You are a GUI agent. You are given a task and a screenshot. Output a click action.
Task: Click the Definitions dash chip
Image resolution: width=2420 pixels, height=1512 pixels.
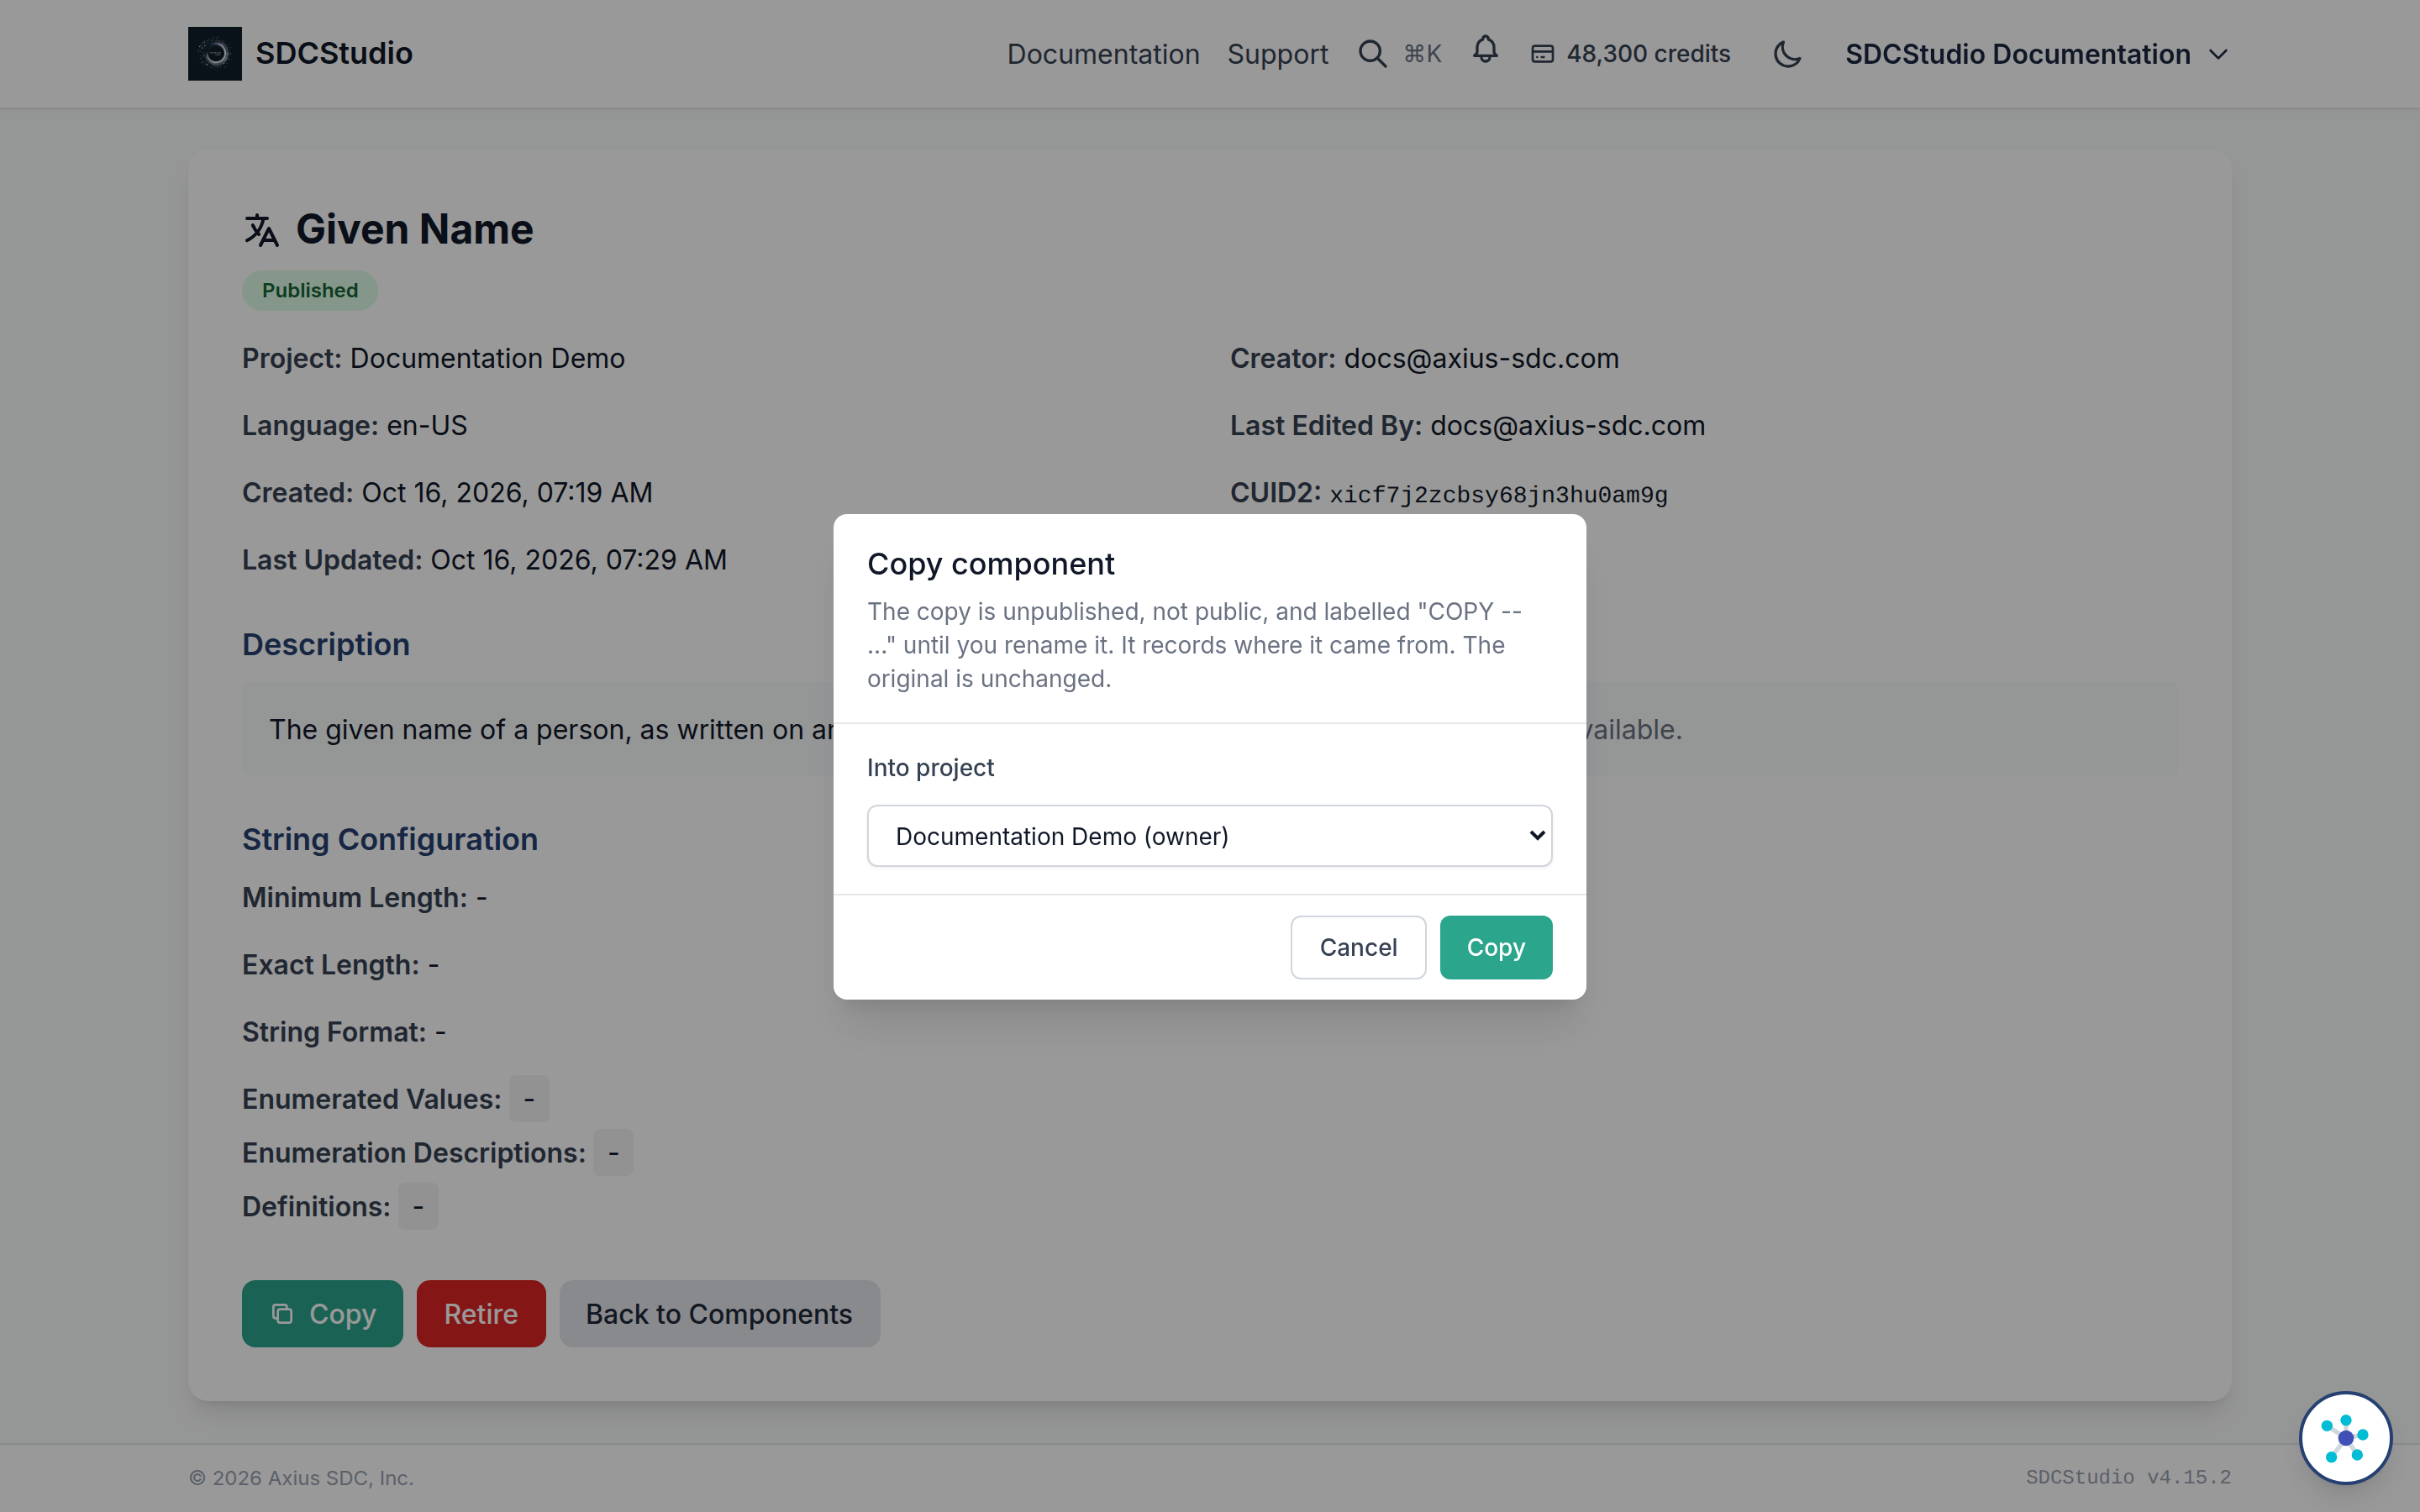click(x=418, y=1207)
